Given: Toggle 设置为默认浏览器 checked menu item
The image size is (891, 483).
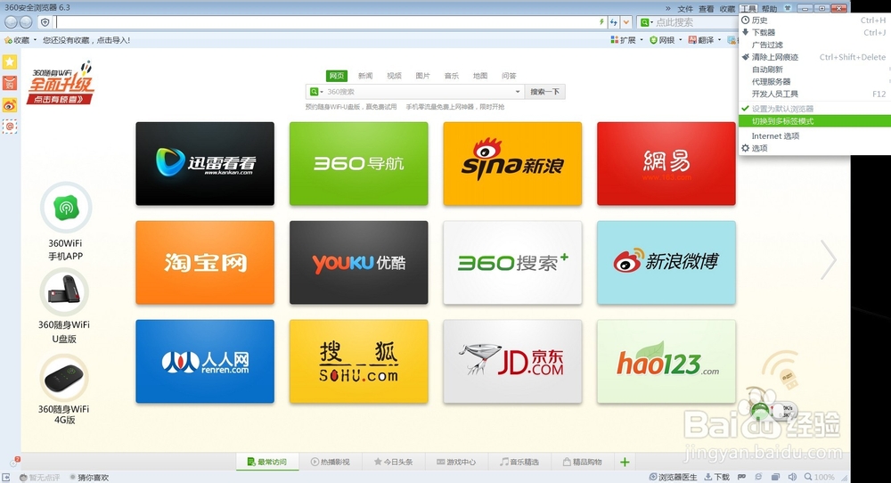Looking at the screenshot, I should pos(813,109).
